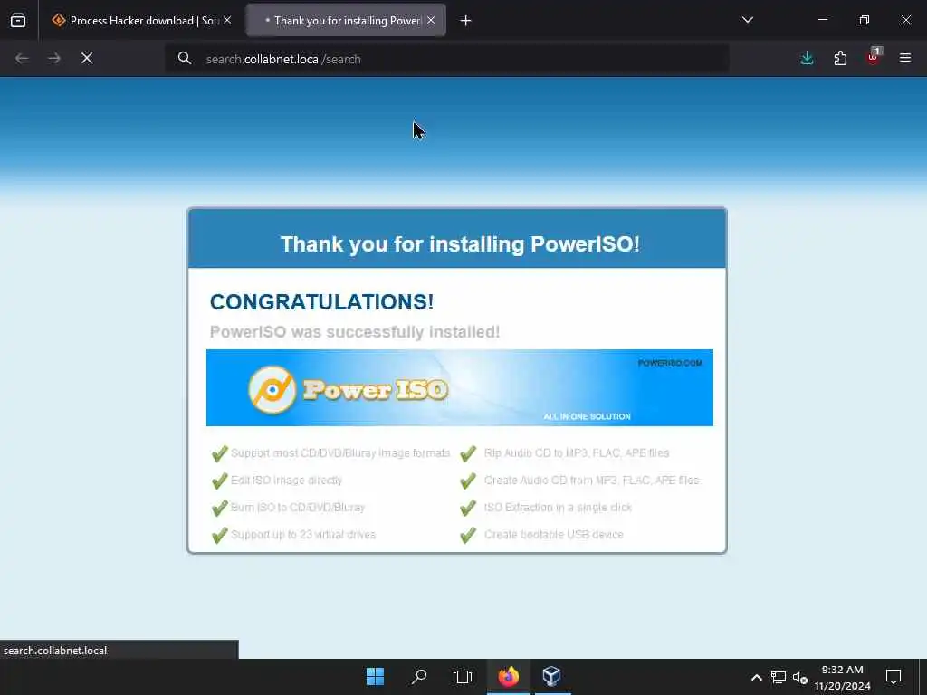This screenshot has width=927, height=695.
Task: Click the search magnifier in address bar
Action: [185, 59]
